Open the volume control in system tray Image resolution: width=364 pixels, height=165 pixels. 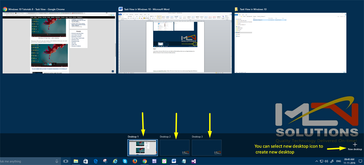point(326,161)
